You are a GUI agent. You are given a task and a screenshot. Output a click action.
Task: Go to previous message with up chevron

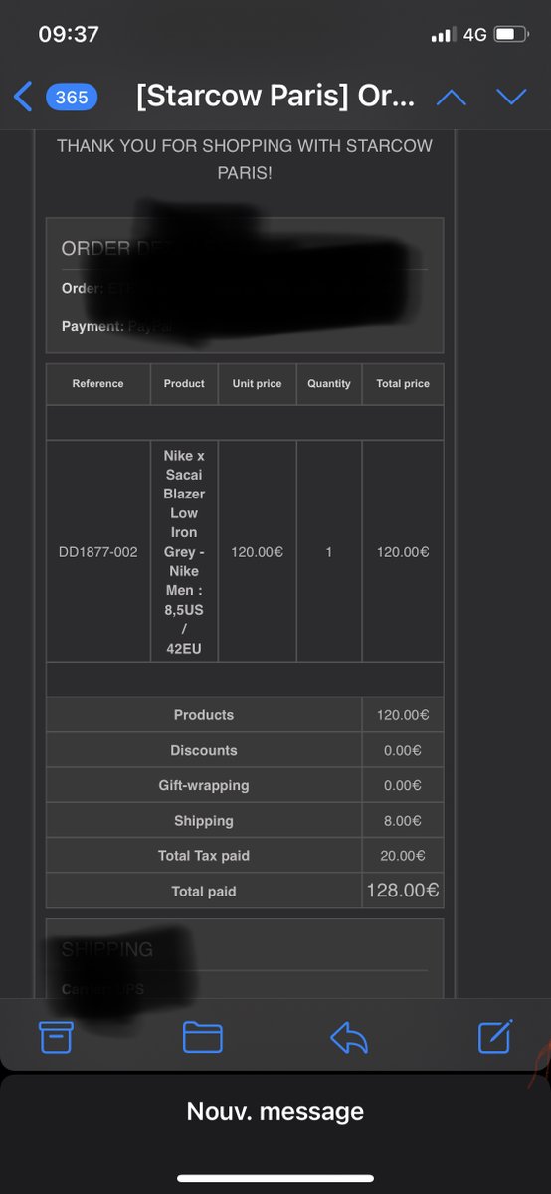coord(452,97)
